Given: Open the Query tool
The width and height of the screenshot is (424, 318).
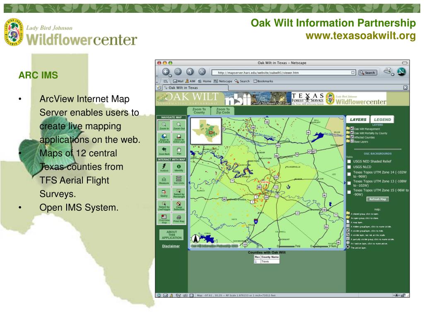Looking at the screenshot, I should pos(164,193).
